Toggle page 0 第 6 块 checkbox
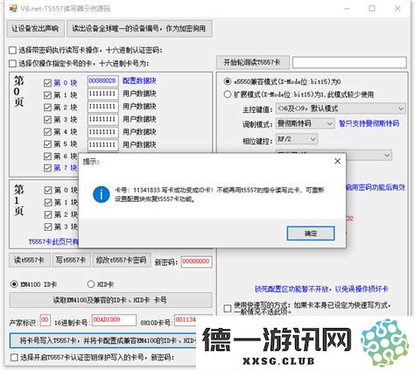 coord(47,157)
